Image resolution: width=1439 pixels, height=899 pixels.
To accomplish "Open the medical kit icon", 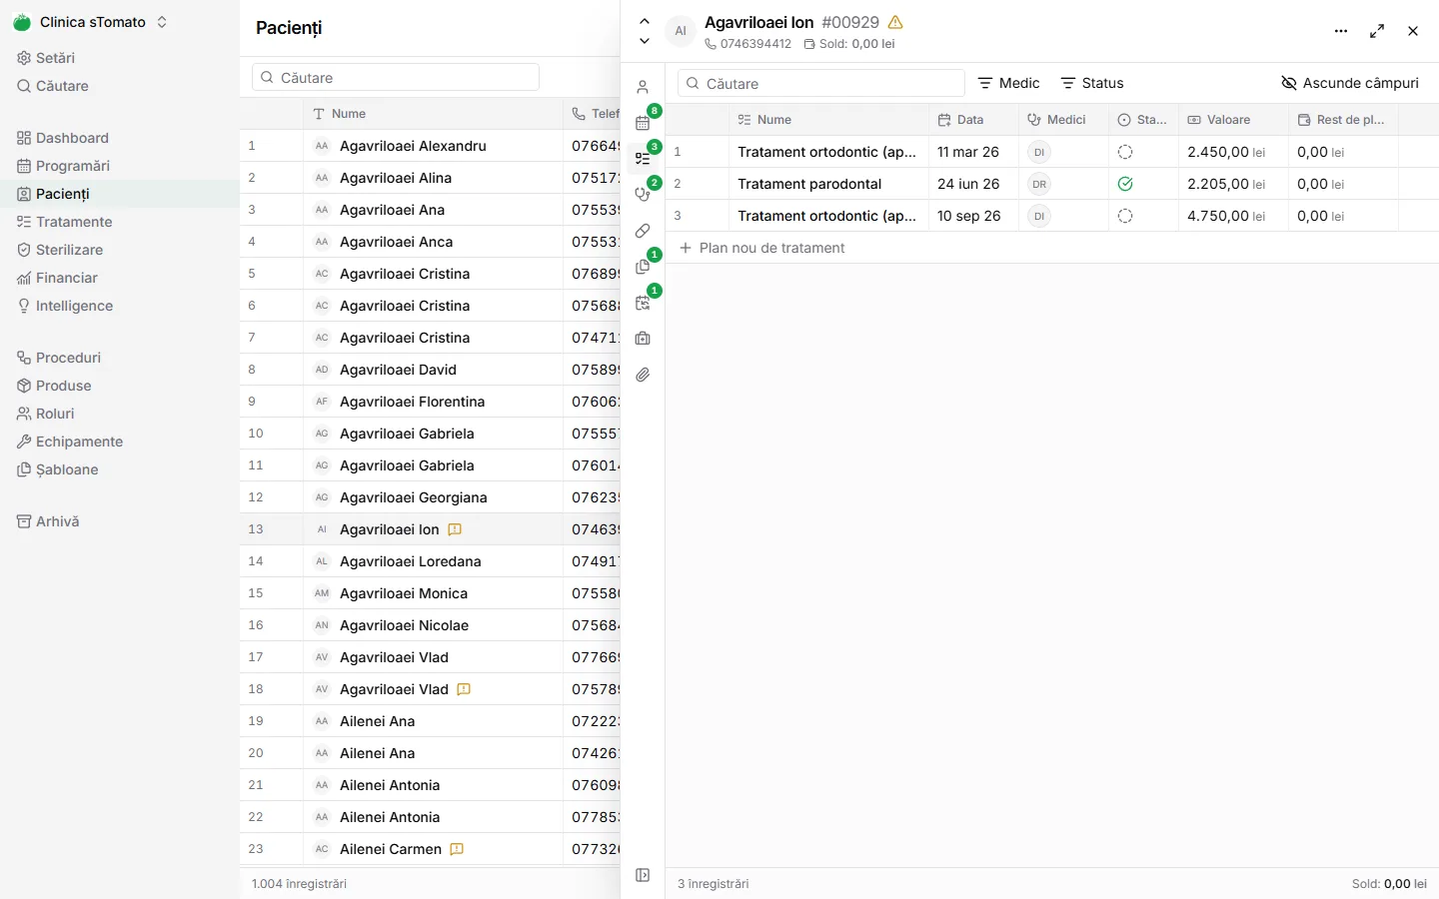I will click(x=643, y=339).
